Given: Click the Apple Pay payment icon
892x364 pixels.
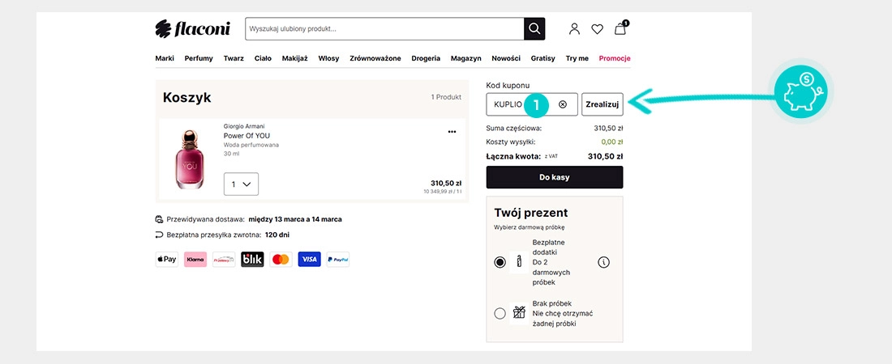Looking at the screenshot, I should (167, 260).
